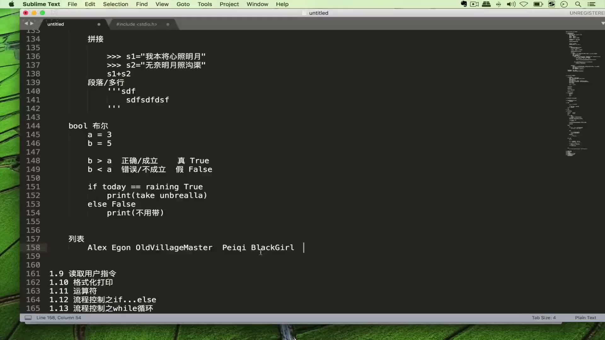Close the untitled tab via its dot

pyautogui.click(x=99, y=24)
